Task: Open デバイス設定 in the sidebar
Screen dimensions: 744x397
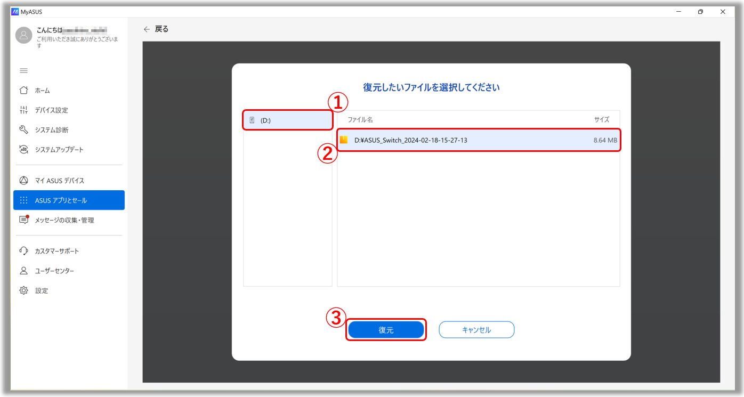Action: click(69, 110)
